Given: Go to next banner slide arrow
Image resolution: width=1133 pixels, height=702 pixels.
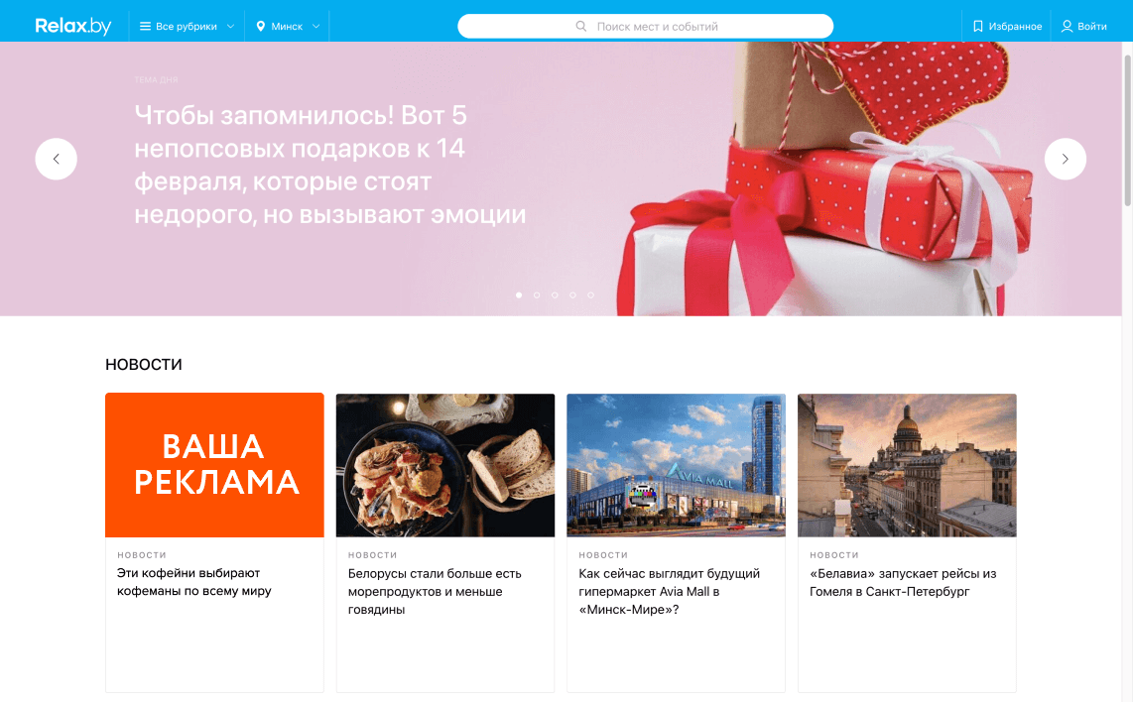Looking at the screenshot, I should tap(1066, 159).
